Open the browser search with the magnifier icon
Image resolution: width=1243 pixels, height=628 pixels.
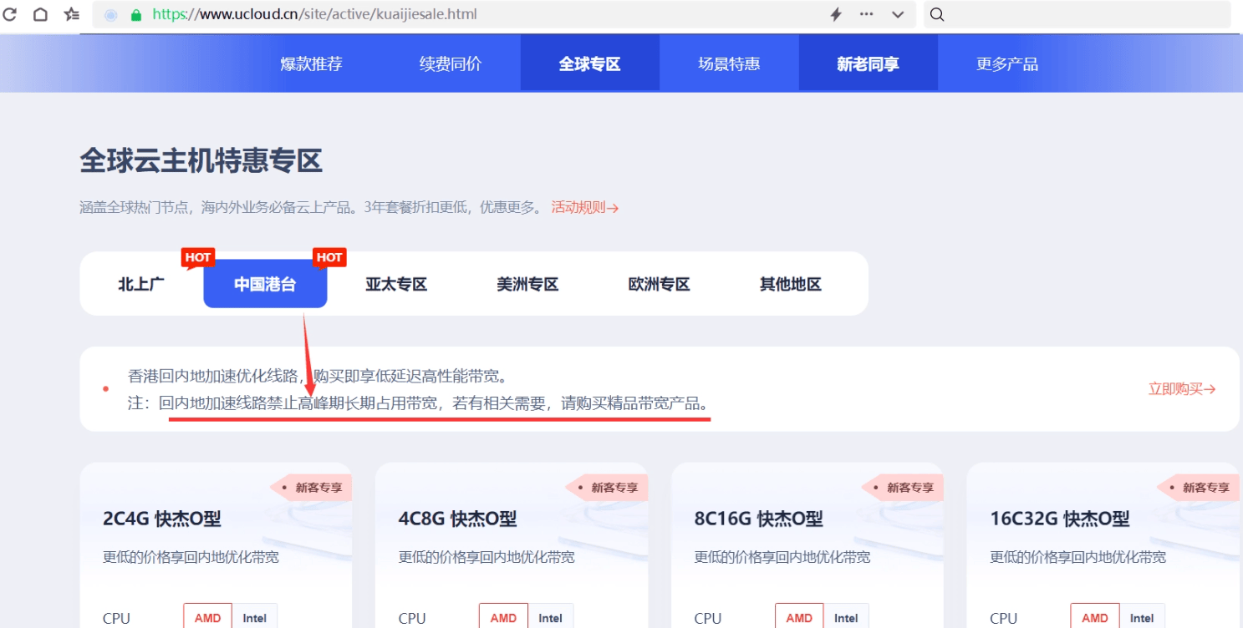[936, 14]
